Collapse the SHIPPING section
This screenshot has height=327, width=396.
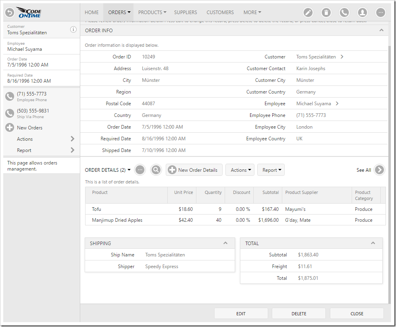[x=225, y=243]
